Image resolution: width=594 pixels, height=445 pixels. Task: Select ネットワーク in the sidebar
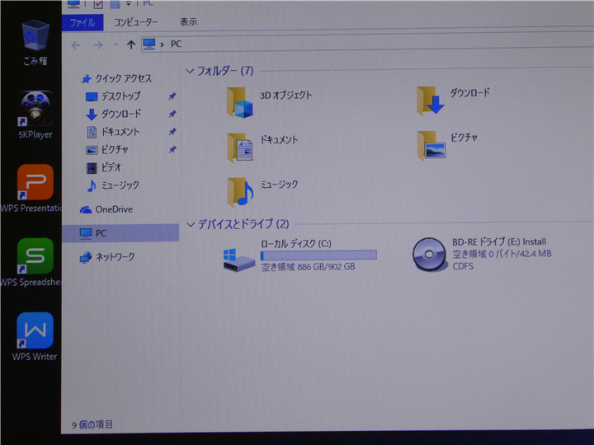point(107,257)
